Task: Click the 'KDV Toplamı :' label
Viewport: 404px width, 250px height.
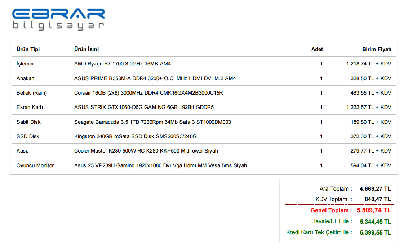Action: pos(334,199)
